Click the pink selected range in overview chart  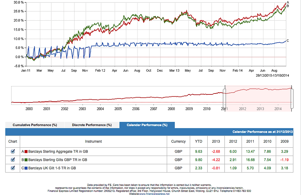pyautogui.click(x=258, y=98)
